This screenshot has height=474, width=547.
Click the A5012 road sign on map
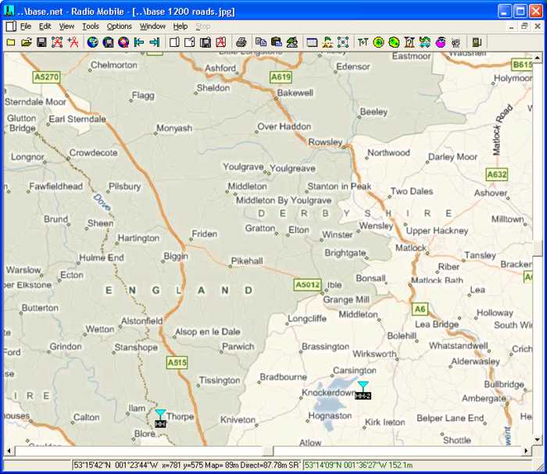pos(307,285)
